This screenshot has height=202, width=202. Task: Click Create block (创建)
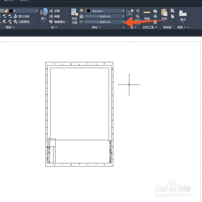pyautogui.click(x=54, y=11)
